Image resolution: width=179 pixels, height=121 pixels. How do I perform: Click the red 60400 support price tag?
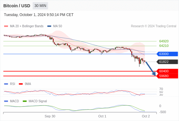pos(167,71)
